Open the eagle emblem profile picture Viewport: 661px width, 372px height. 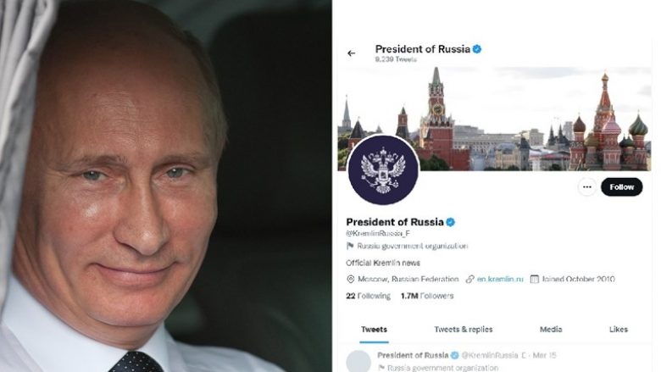click(383, 169)
